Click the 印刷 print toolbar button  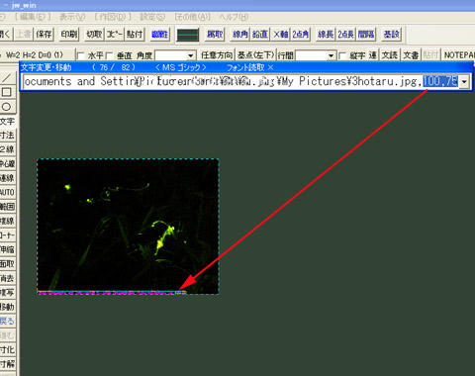69,34
